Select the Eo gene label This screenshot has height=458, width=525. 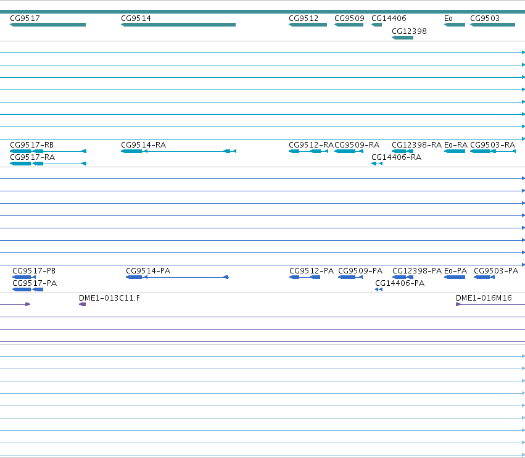pyautogui.click(x=449, y=19)
